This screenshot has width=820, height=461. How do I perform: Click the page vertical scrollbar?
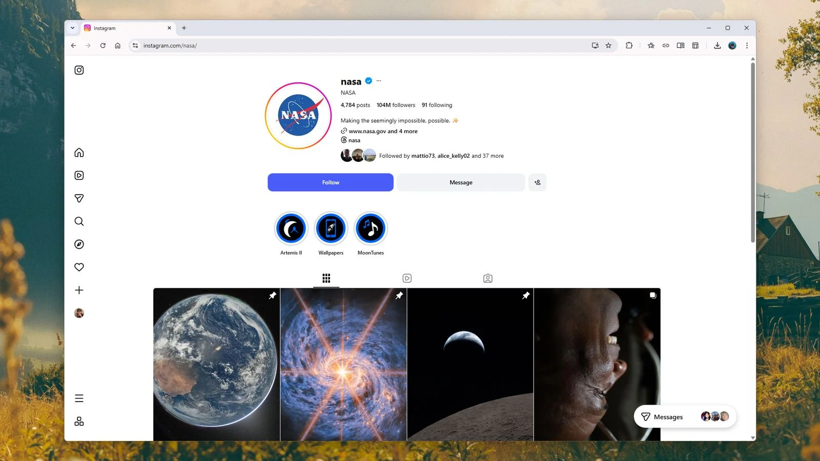(753, 153)
